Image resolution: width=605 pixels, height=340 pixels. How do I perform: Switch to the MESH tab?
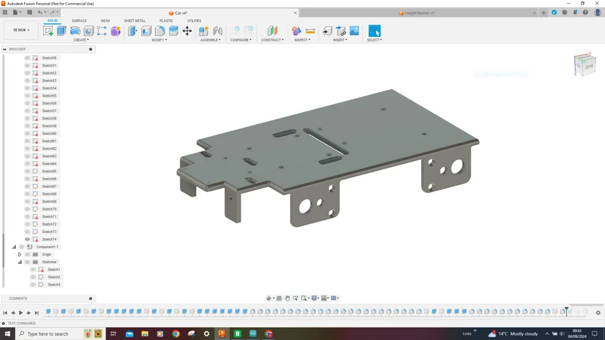point(105,21)
